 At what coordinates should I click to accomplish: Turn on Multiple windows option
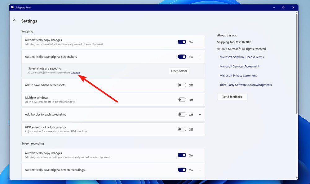182,99
